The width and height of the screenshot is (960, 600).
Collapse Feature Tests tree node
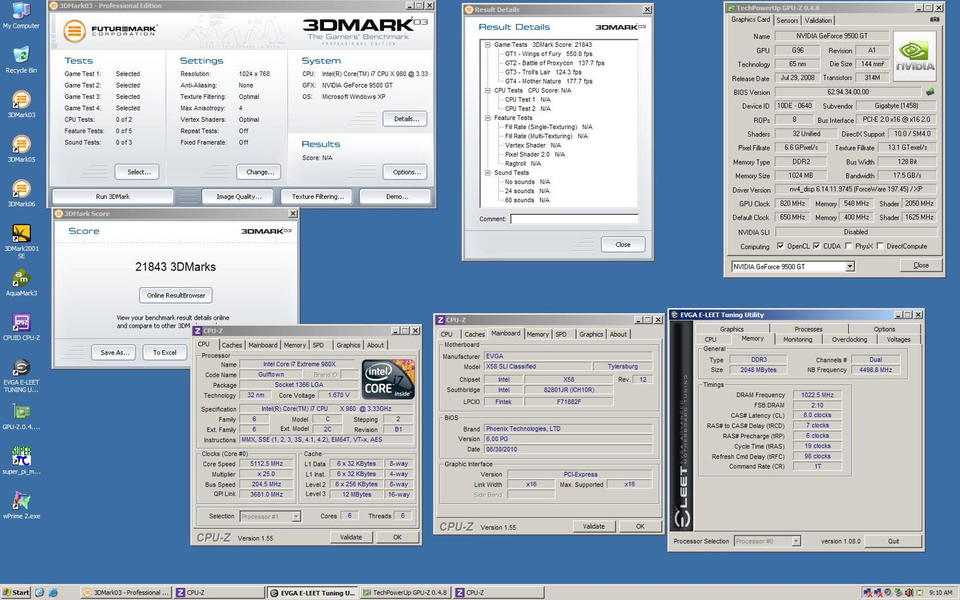tap(488, 118)
